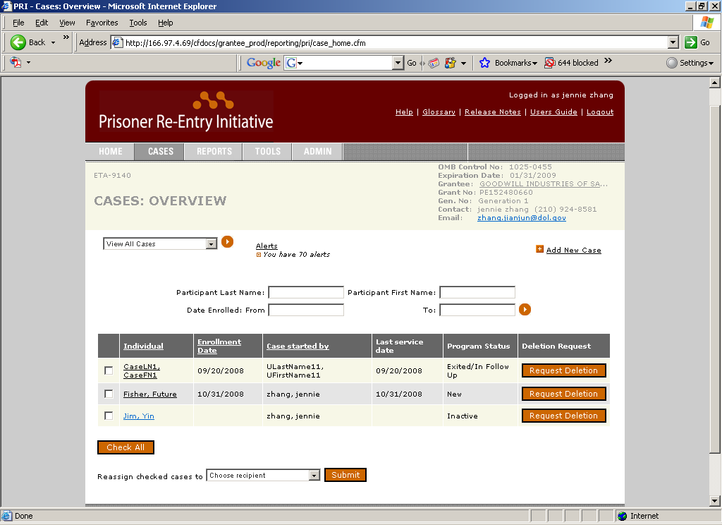This screenshot has height=525, width=722.
Task: Click the Date Enrolled To field
Action: click(x=477, y=310)
